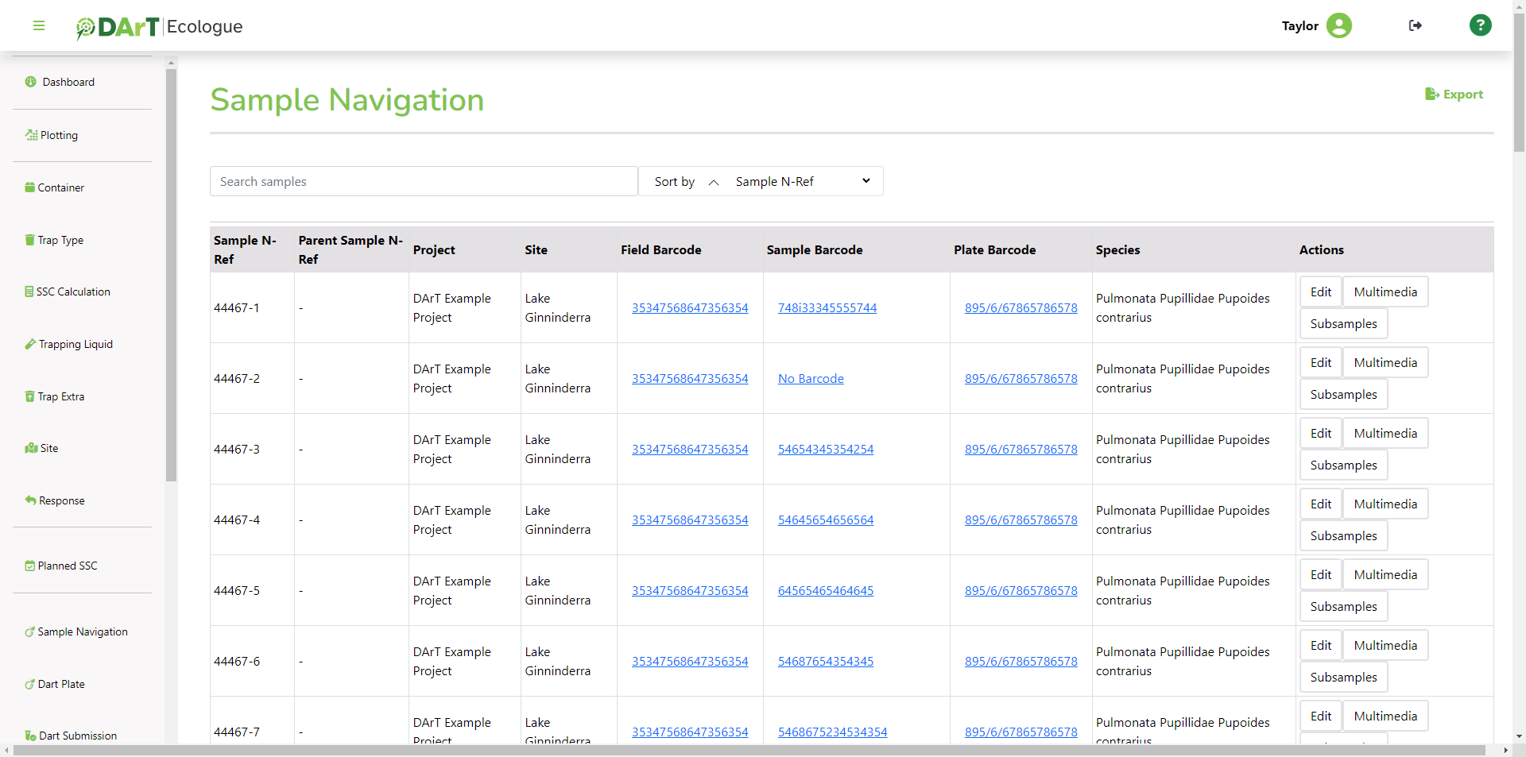This screenshot has width=1526, height=757.
Task: Click into the Search samples field
Action: [x=424, y=181]
